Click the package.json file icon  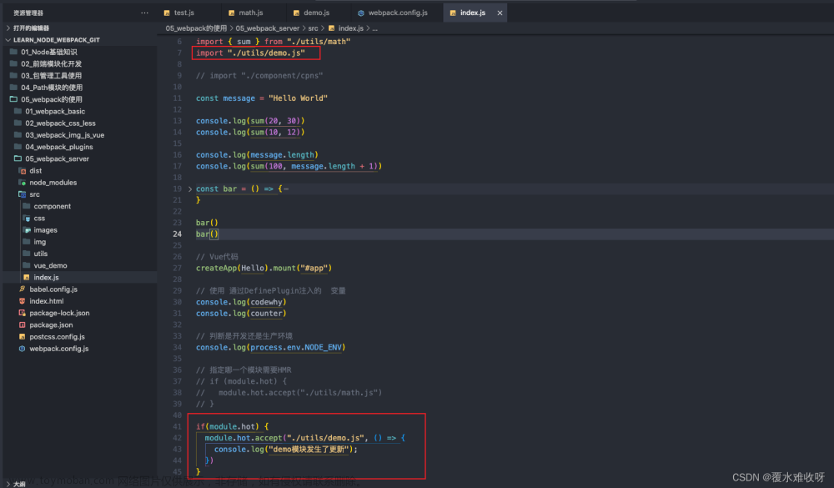[x=23, y=324]
